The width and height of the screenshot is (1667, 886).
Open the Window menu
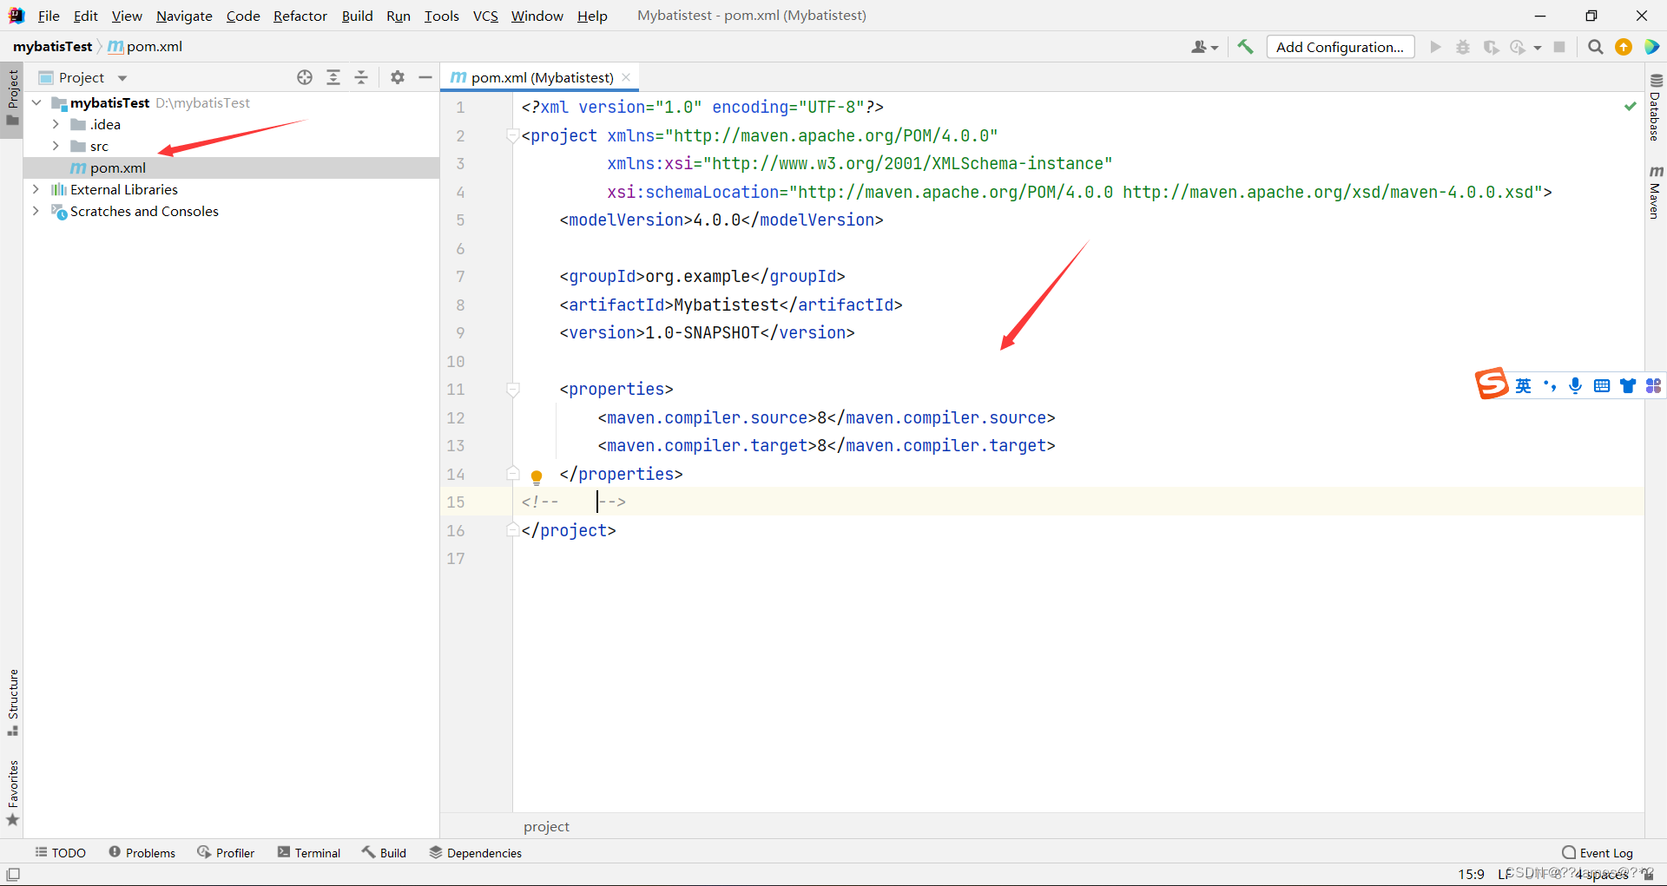coord(537,16)
